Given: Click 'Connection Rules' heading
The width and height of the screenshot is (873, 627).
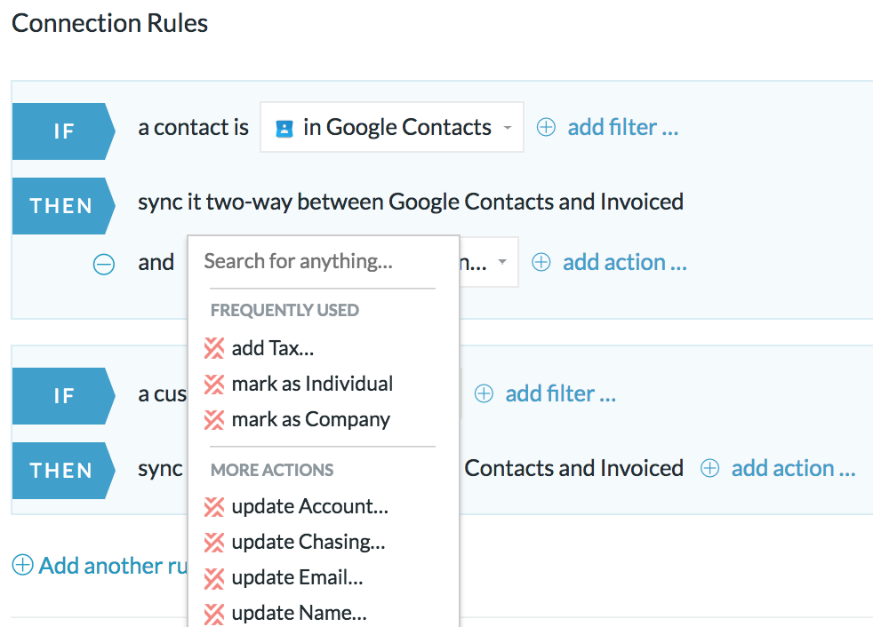Looking at the screenshot, I should point(109,23).
